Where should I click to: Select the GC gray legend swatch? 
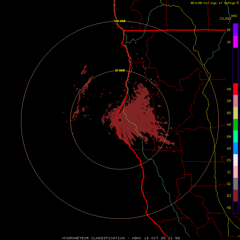(235, 184)
